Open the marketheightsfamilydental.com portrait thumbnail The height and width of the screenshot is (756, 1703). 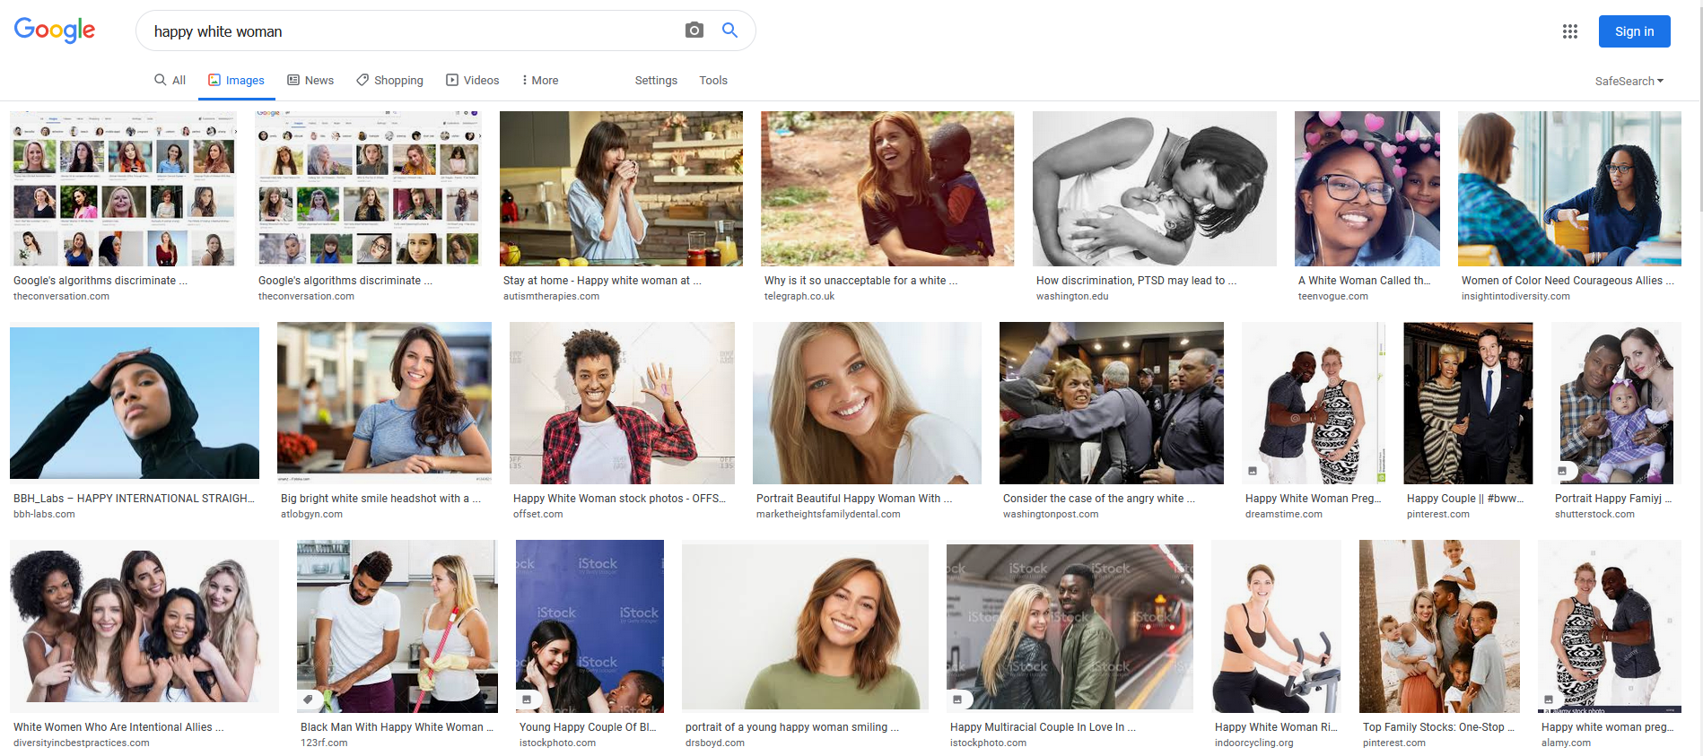click(x=867, y=403)
